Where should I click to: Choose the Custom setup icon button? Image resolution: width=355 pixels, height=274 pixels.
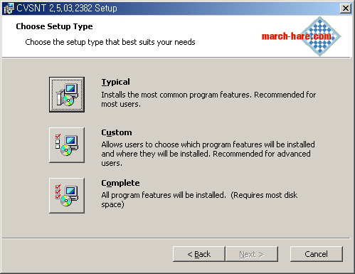pyautogui.click(x=67, y=145)
